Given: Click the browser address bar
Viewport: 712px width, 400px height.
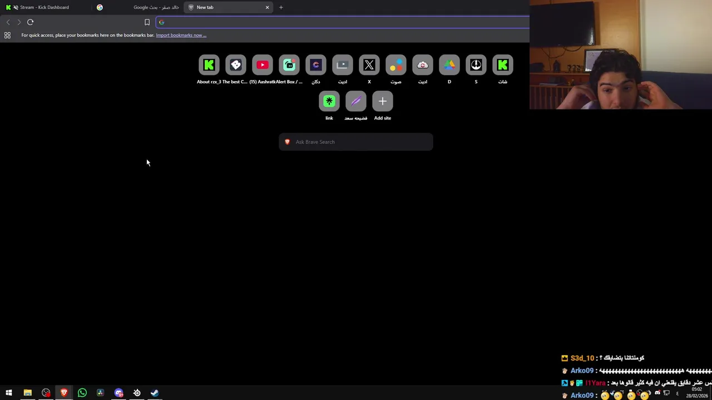Looking at the screenshot, I should coord(343,22).
